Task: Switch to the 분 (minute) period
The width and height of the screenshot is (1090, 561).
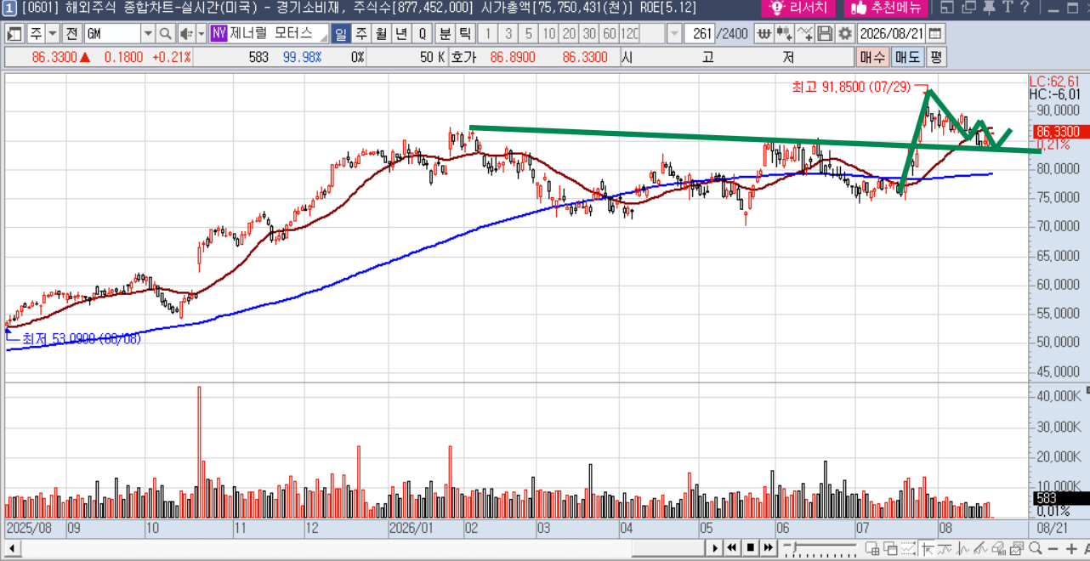Action: point(445,34)
